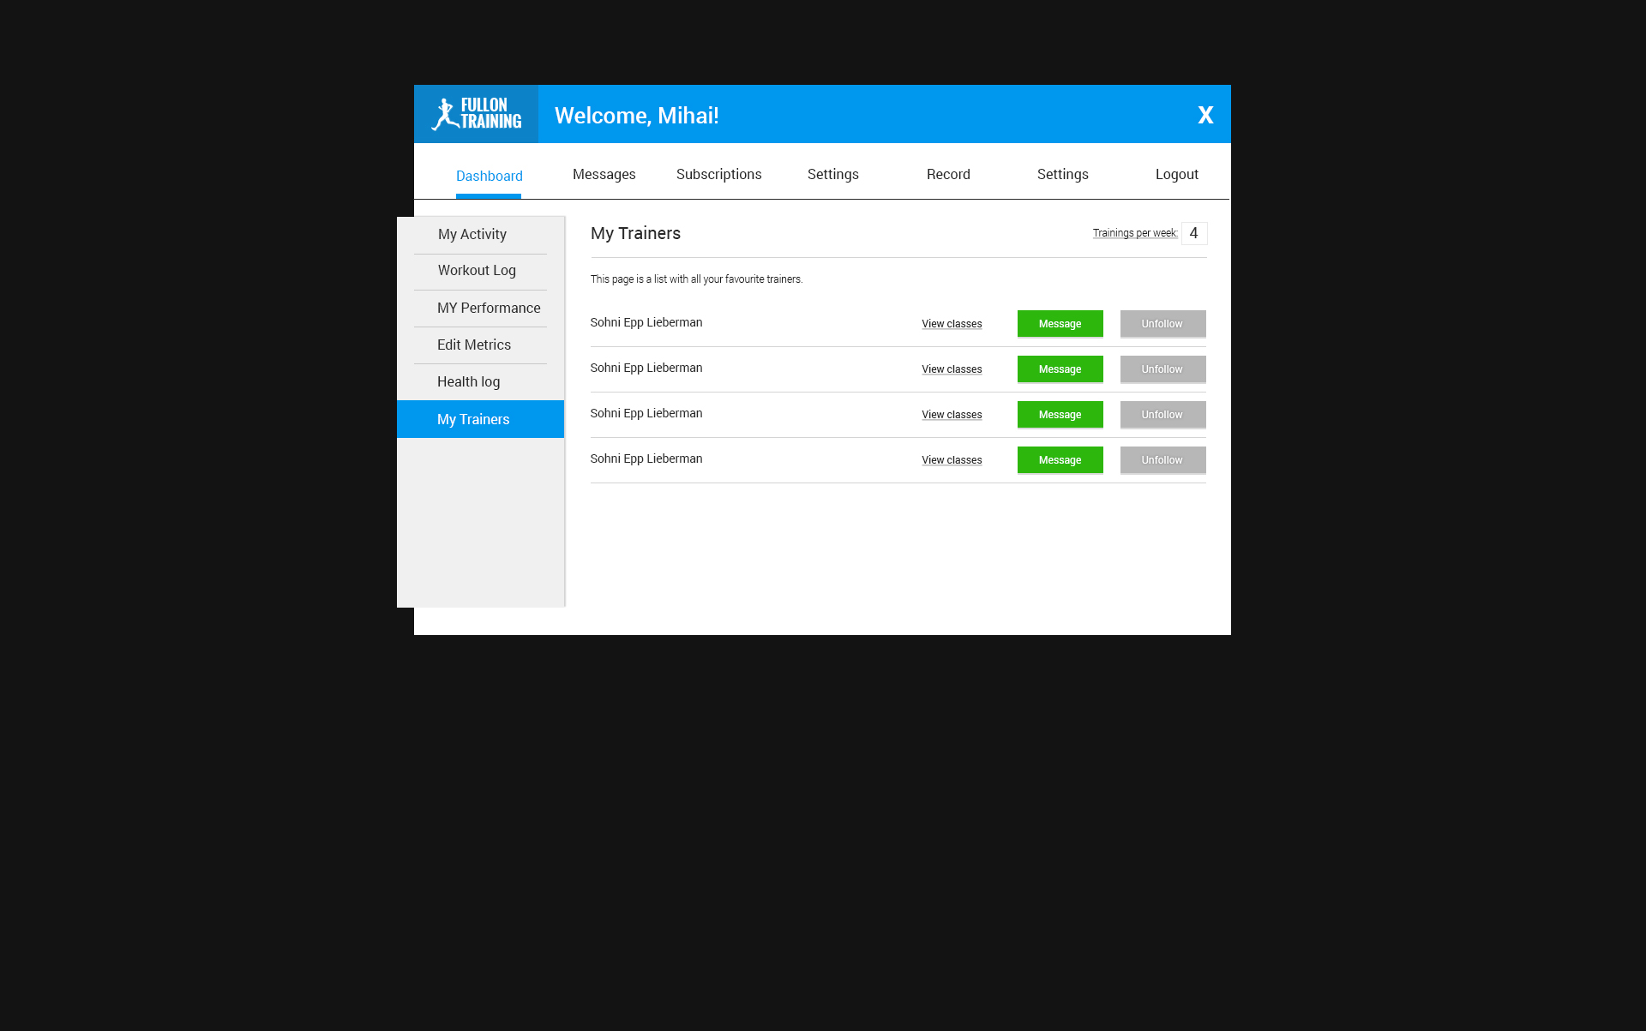Image resolution: width=1646 pixels, height=1031 pixels.
Task: Switch to the Messages tab
Action: [604, 174]
